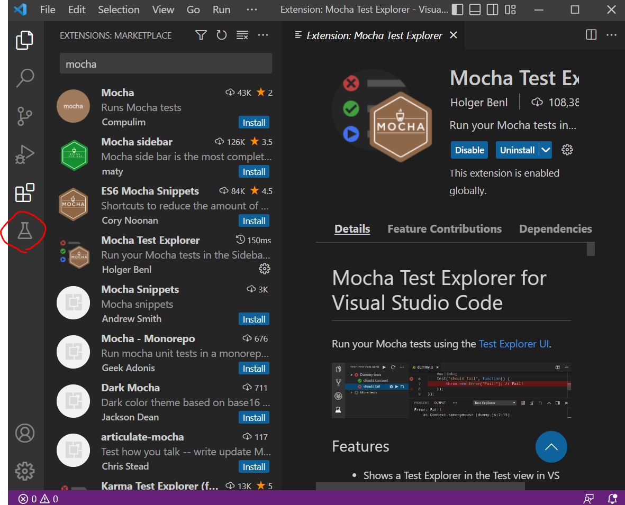The width and height of the screenshot is (625, 505).
Task: Open the Run and Debug view
Action: coord(25,154)
